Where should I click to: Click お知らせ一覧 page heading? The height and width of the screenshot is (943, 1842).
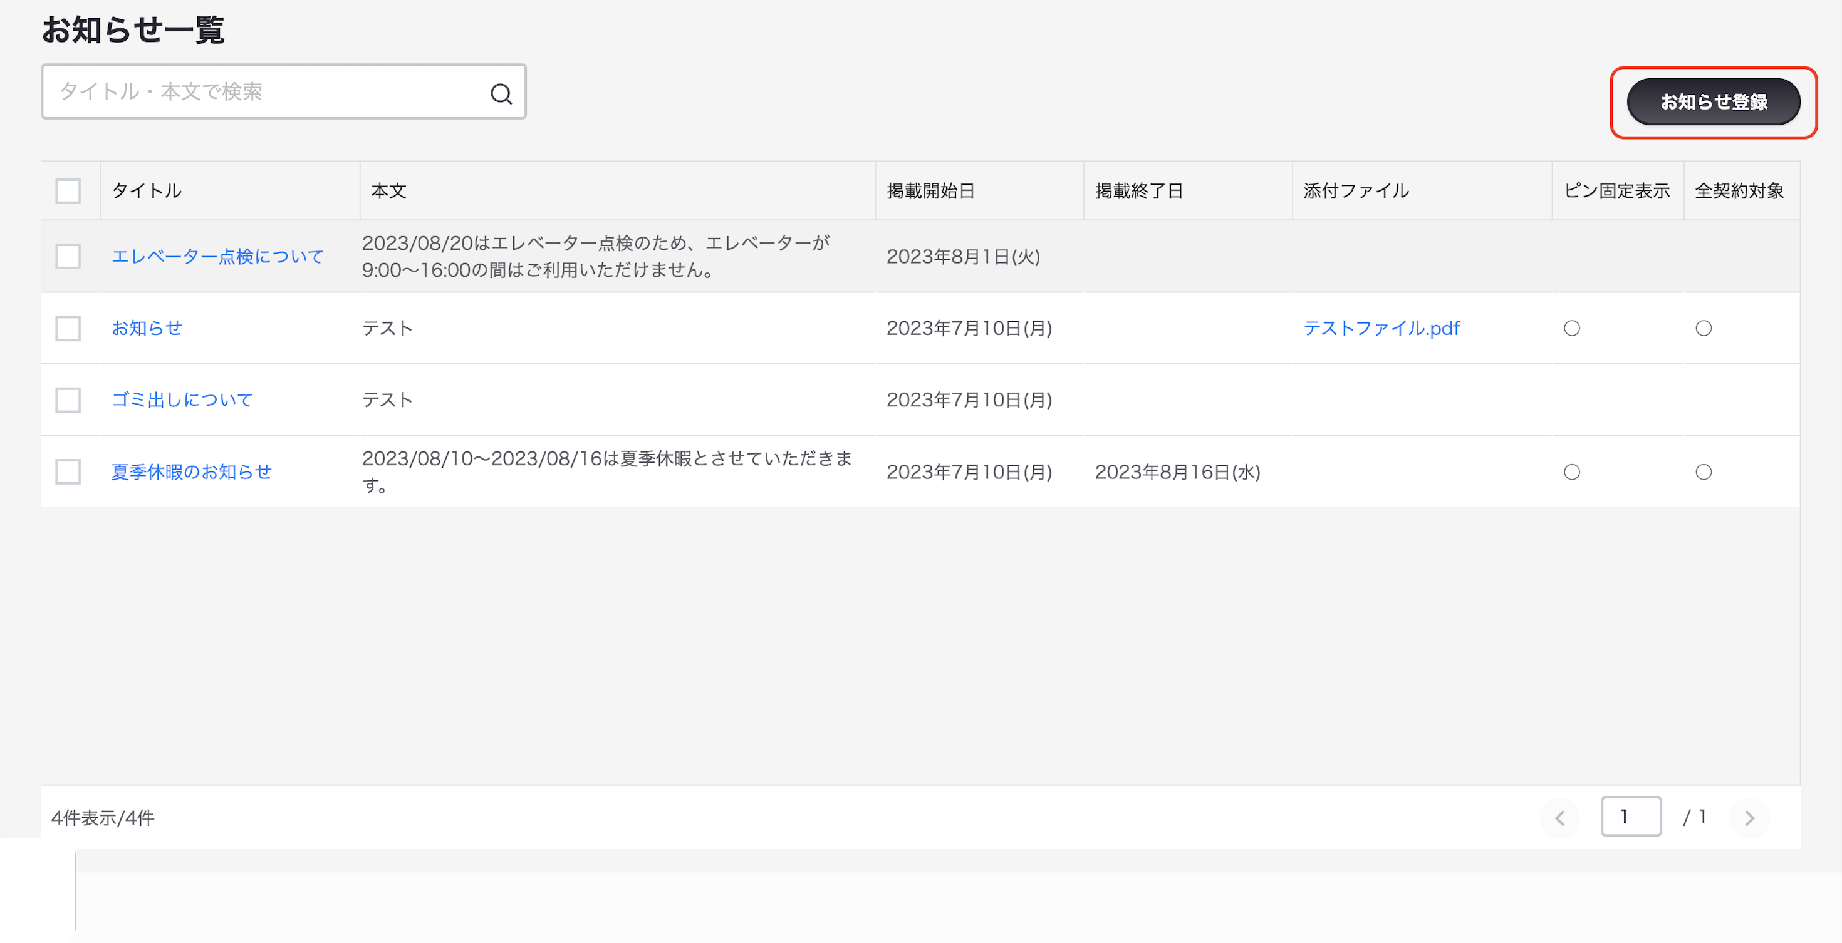[x=133, y=30]
